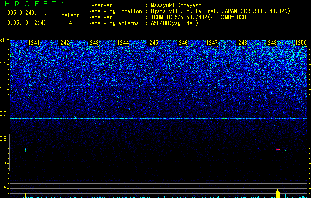
Task: Click the 0.8 kHz axis tick label
Action: (x=3, y=139)
